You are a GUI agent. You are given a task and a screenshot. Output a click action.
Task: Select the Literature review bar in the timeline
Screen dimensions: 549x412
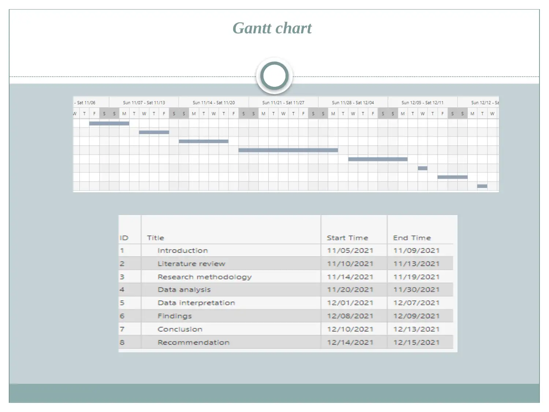tap(154, 132)
